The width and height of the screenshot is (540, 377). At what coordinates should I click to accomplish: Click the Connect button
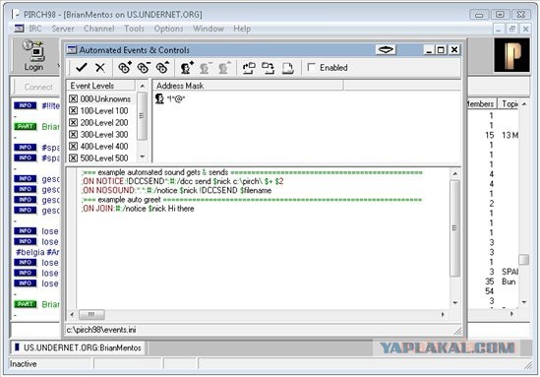(x=38, y=87)
